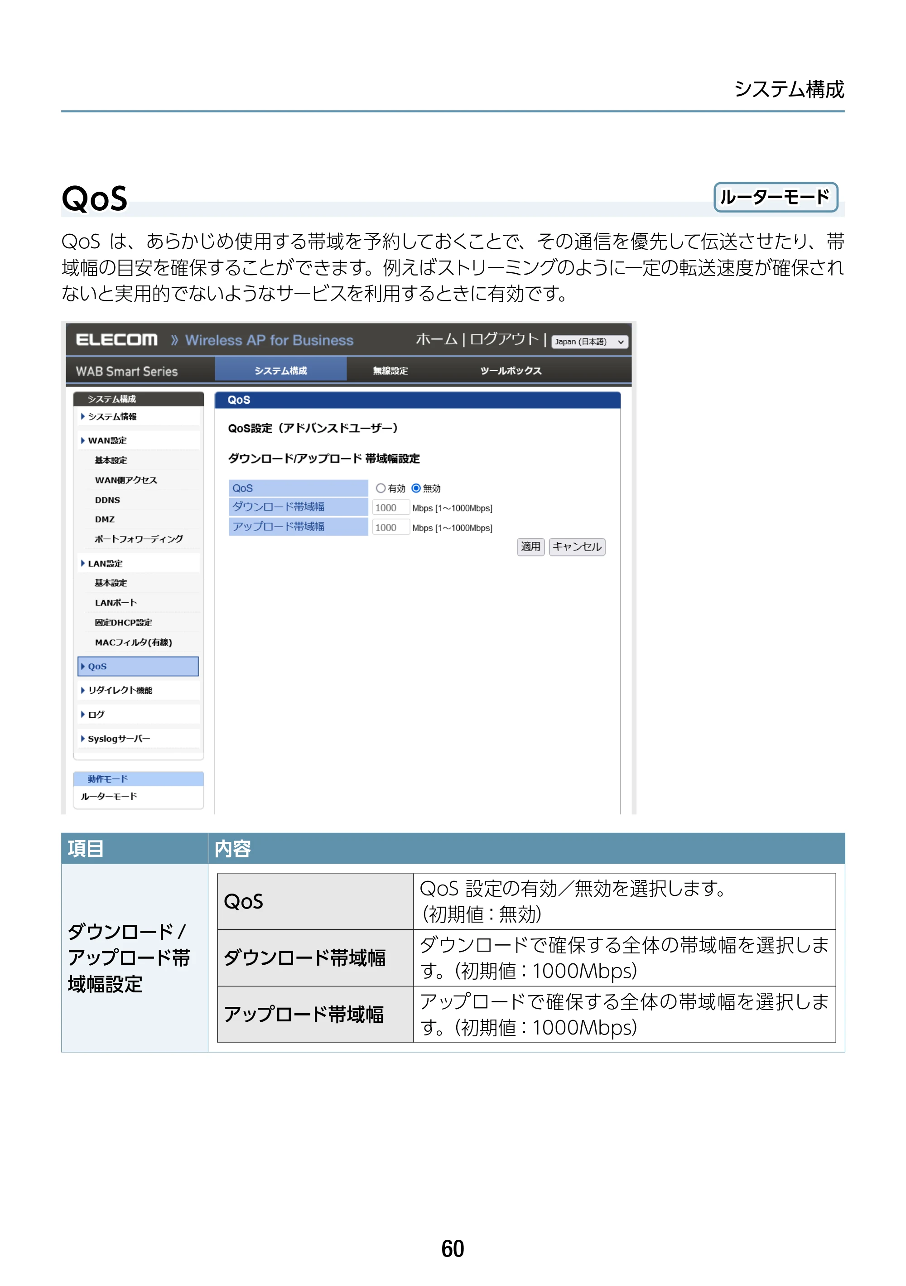Click the ルーターモード badge beside QoS heading
The image size is (906, 1286).
click(x=775, y=197)
